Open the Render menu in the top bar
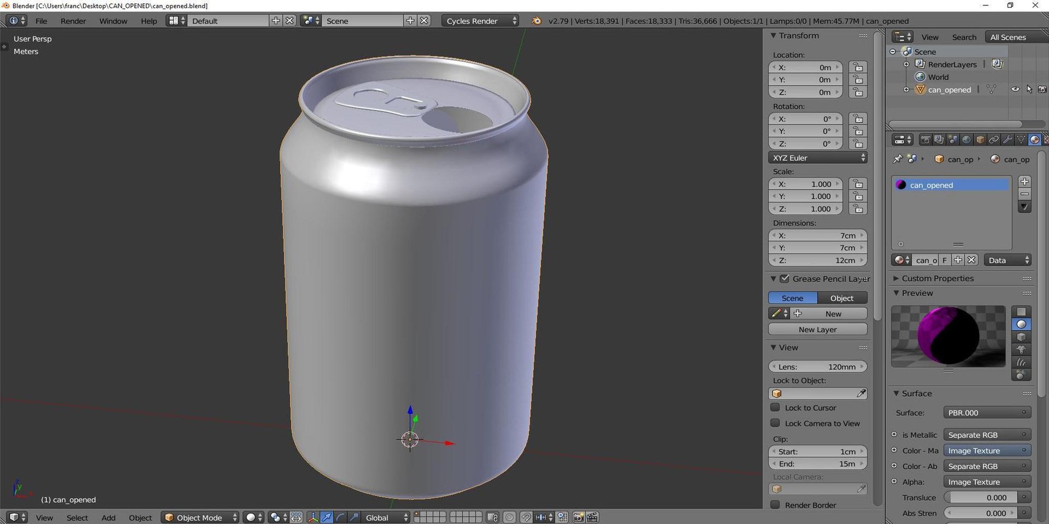The height and width of the screenshot is (524, 1049). (x=73, y=21)
